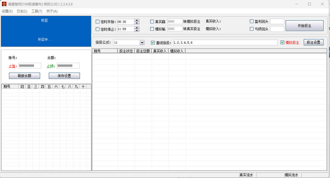330x178 pixels.
Task: Decrease the 定时停止 time with down arrow
Action: [137, 30]
